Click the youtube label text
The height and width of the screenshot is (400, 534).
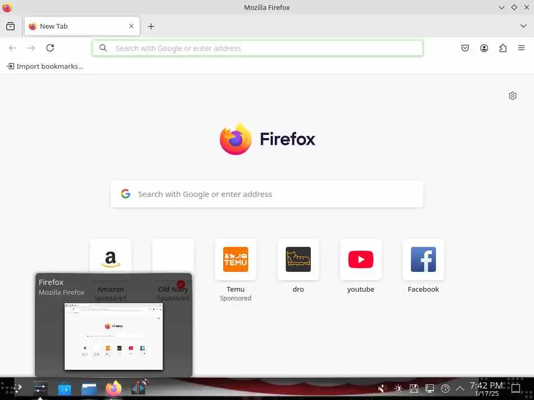coord(361,289)
